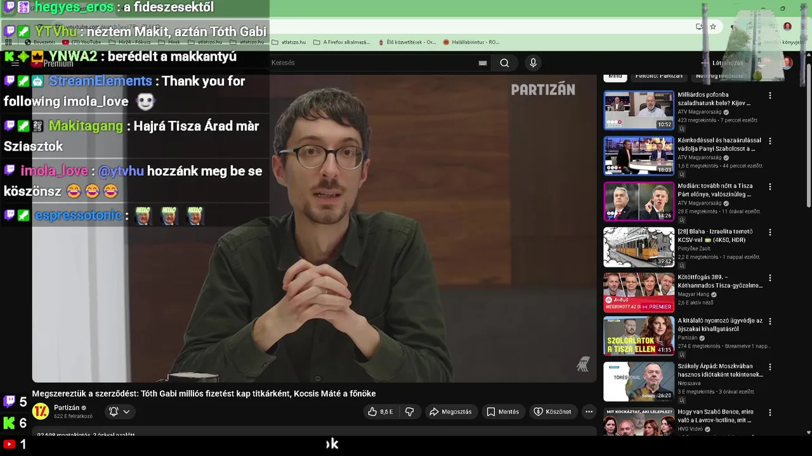Start voice search with the microphone icon

pyautogui.click(x=533, y=63)
